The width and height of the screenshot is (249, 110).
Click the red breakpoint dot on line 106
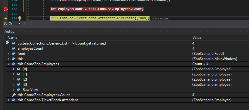click(5, 9)
